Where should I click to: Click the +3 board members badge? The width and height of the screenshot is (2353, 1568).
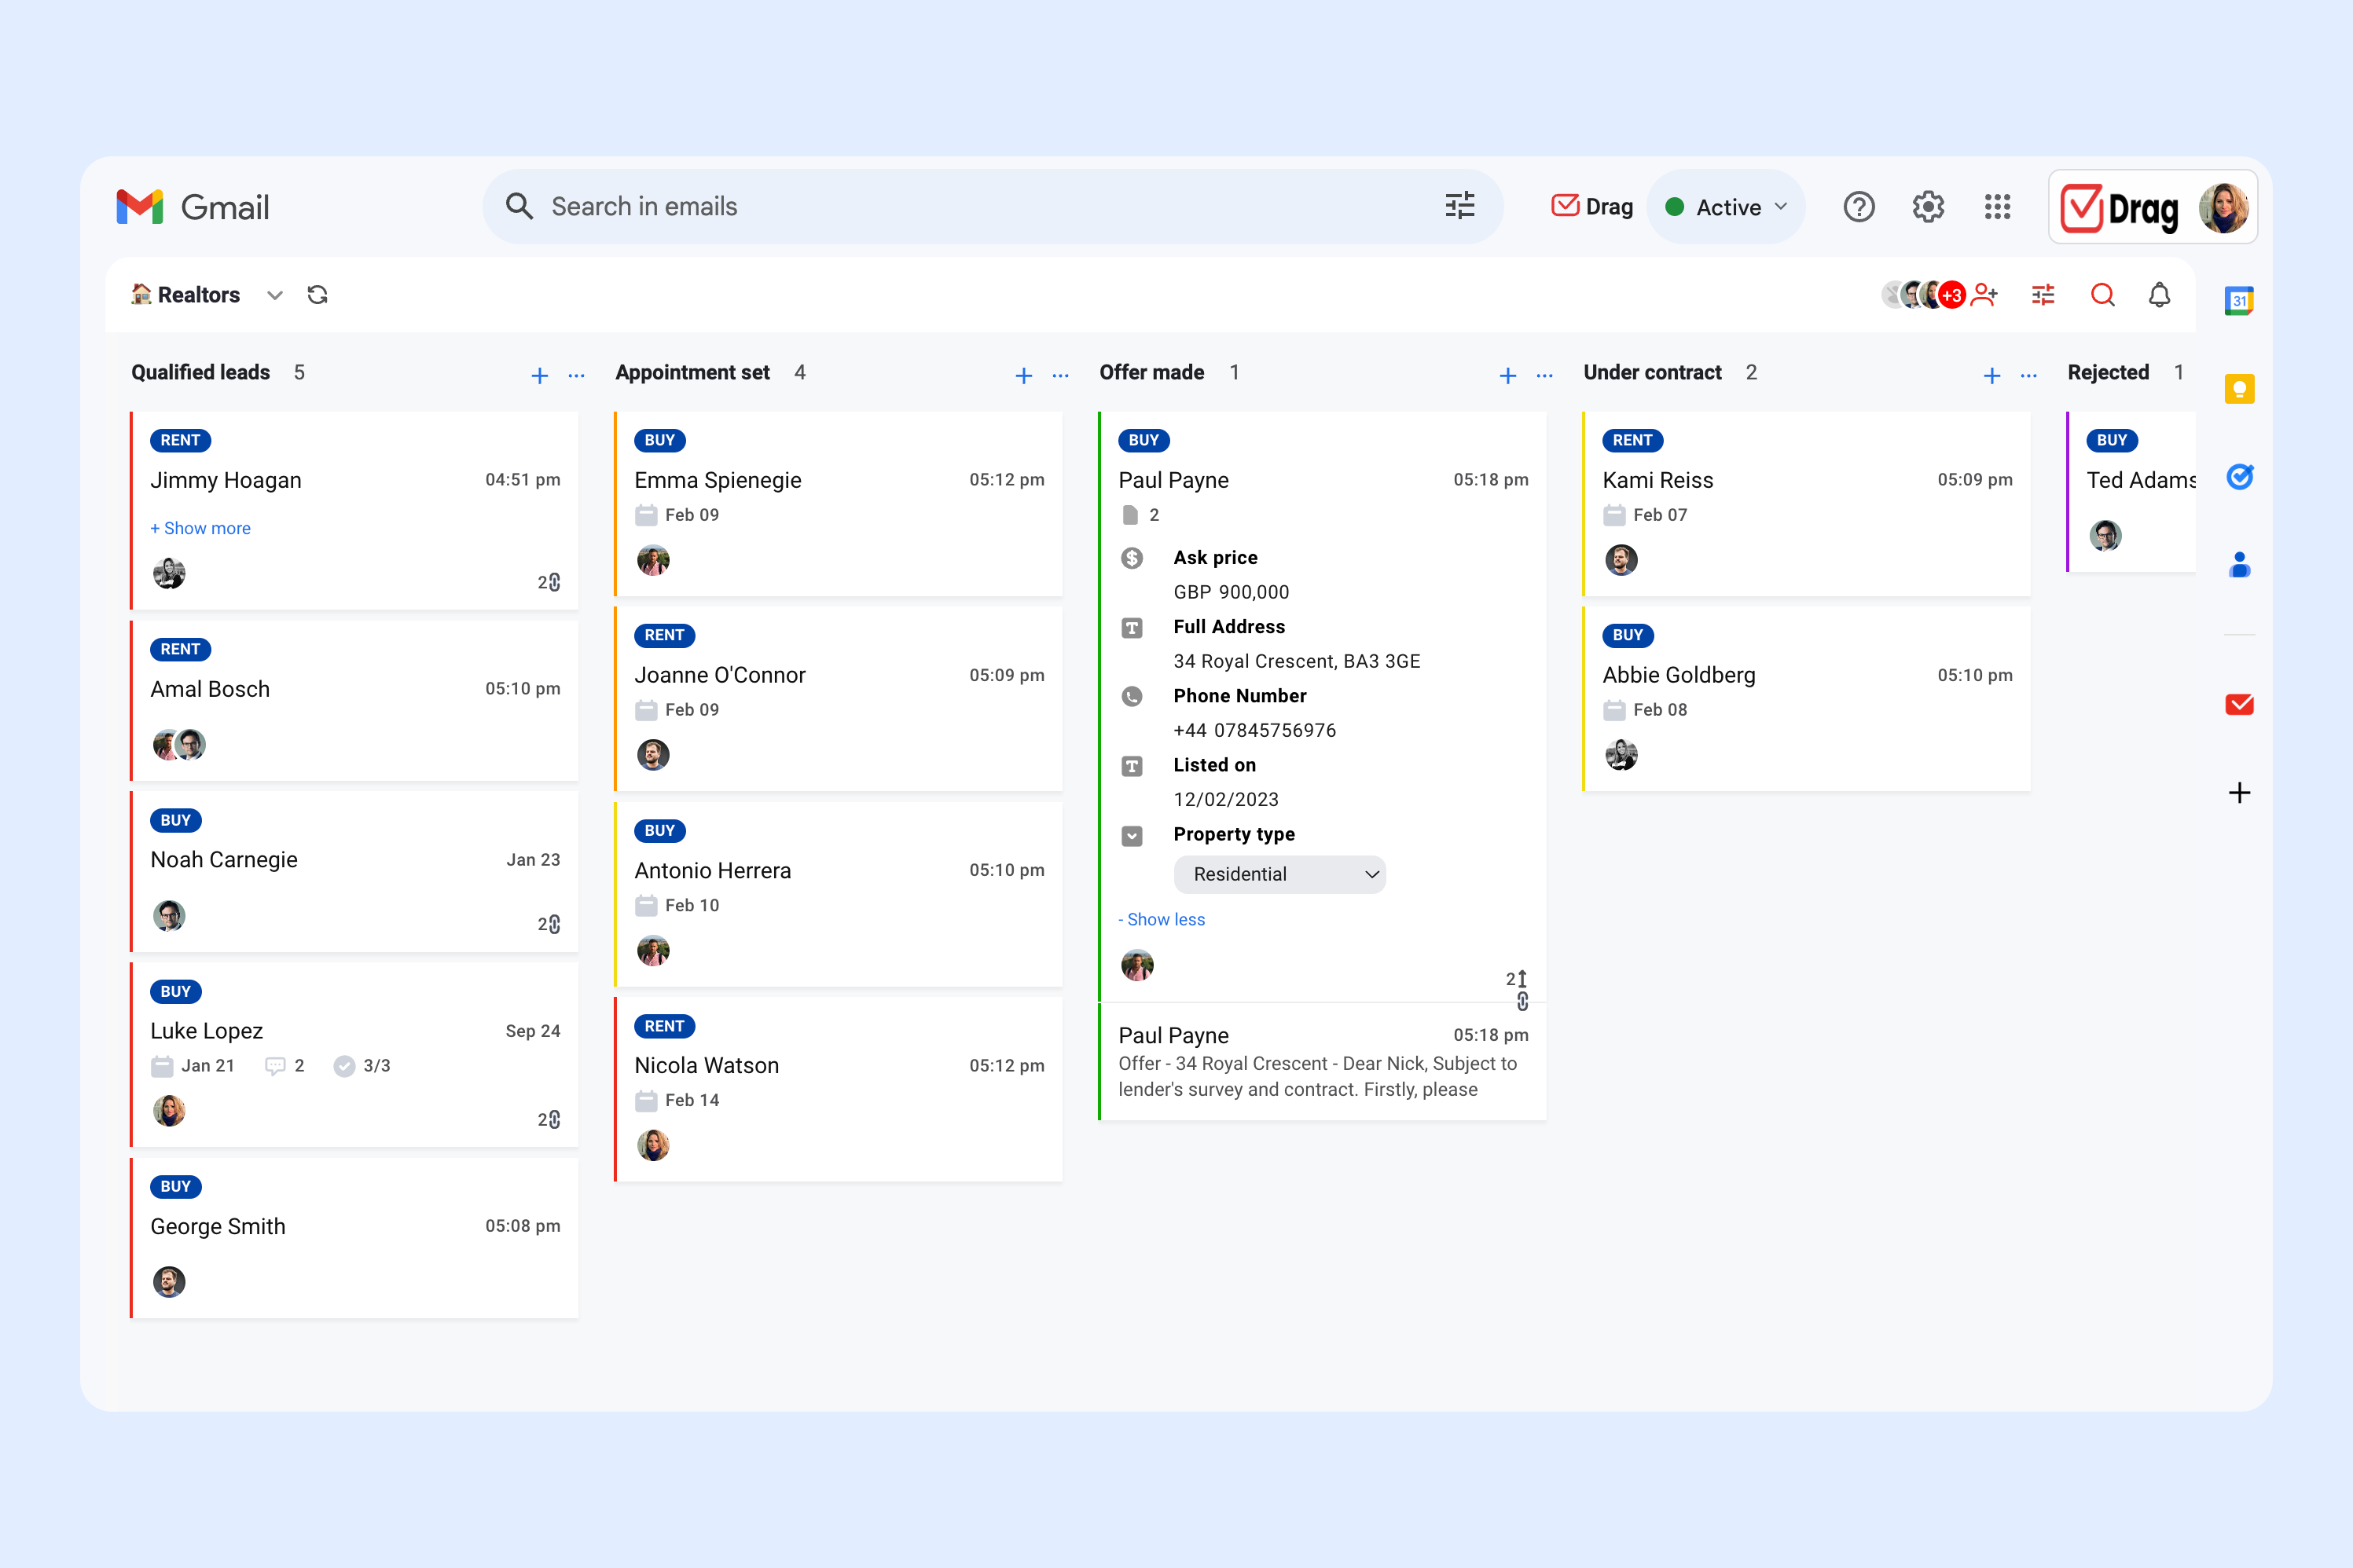(1951, 295)
